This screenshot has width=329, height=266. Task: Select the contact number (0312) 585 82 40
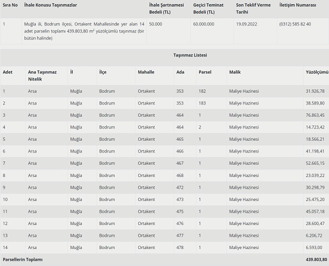click(295, 24)
